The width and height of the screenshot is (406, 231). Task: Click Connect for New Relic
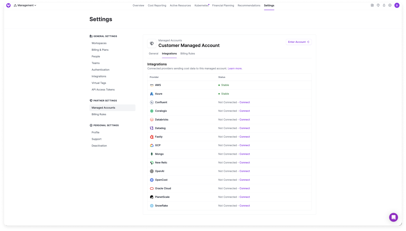tap(245, 162)
